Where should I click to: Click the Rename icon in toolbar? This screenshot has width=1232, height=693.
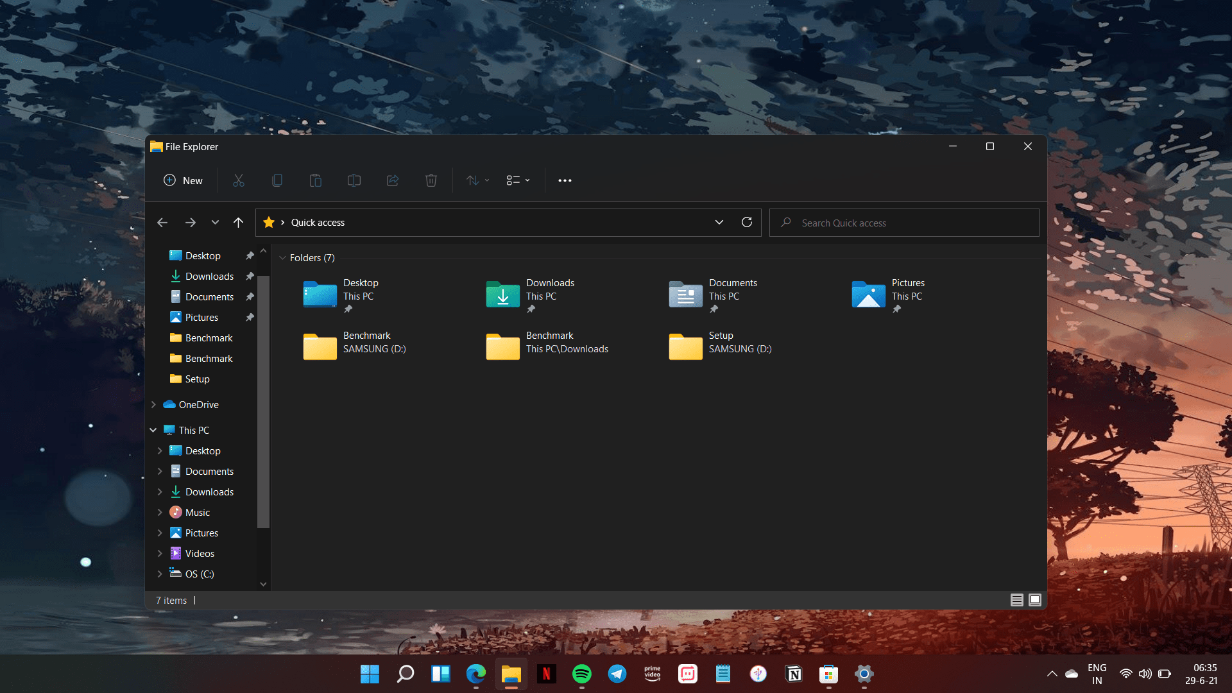coord(354,180)
